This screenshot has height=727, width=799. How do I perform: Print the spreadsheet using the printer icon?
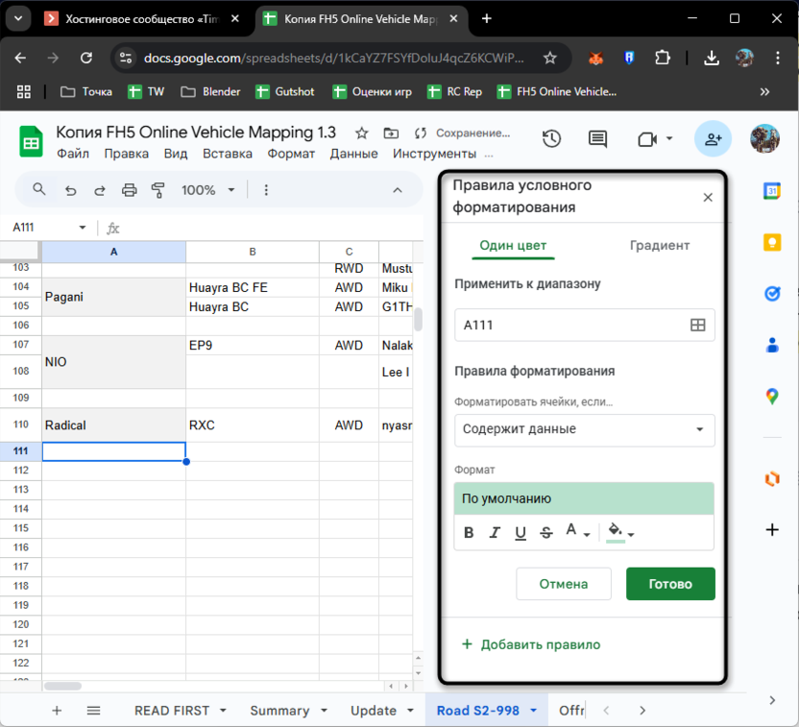point(130,190)
